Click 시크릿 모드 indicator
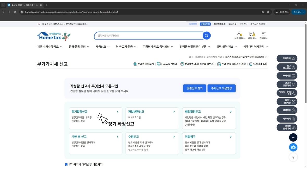This screenshot has height=169, width=307. pos(282,12)
